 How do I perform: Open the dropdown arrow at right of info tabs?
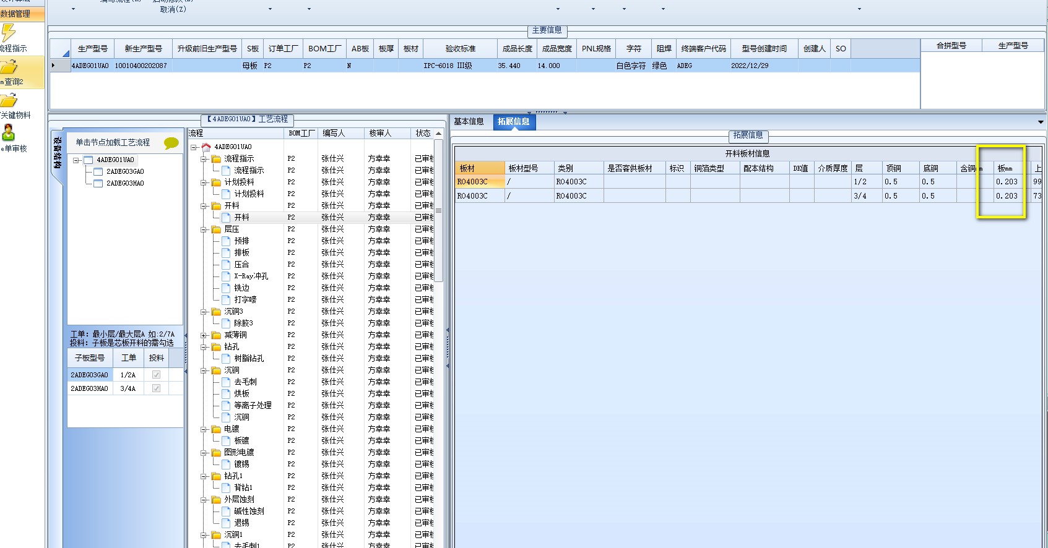[1041, 122]
